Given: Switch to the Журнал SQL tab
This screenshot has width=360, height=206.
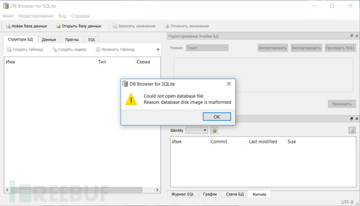Looking at the screenshot, I should (x=183, y=195).
